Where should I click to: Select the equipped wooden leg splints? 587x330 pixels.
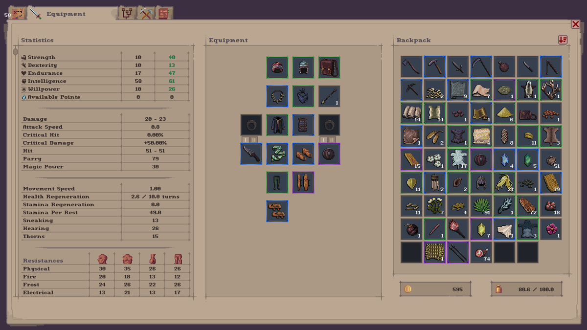(x=303, y=182)
